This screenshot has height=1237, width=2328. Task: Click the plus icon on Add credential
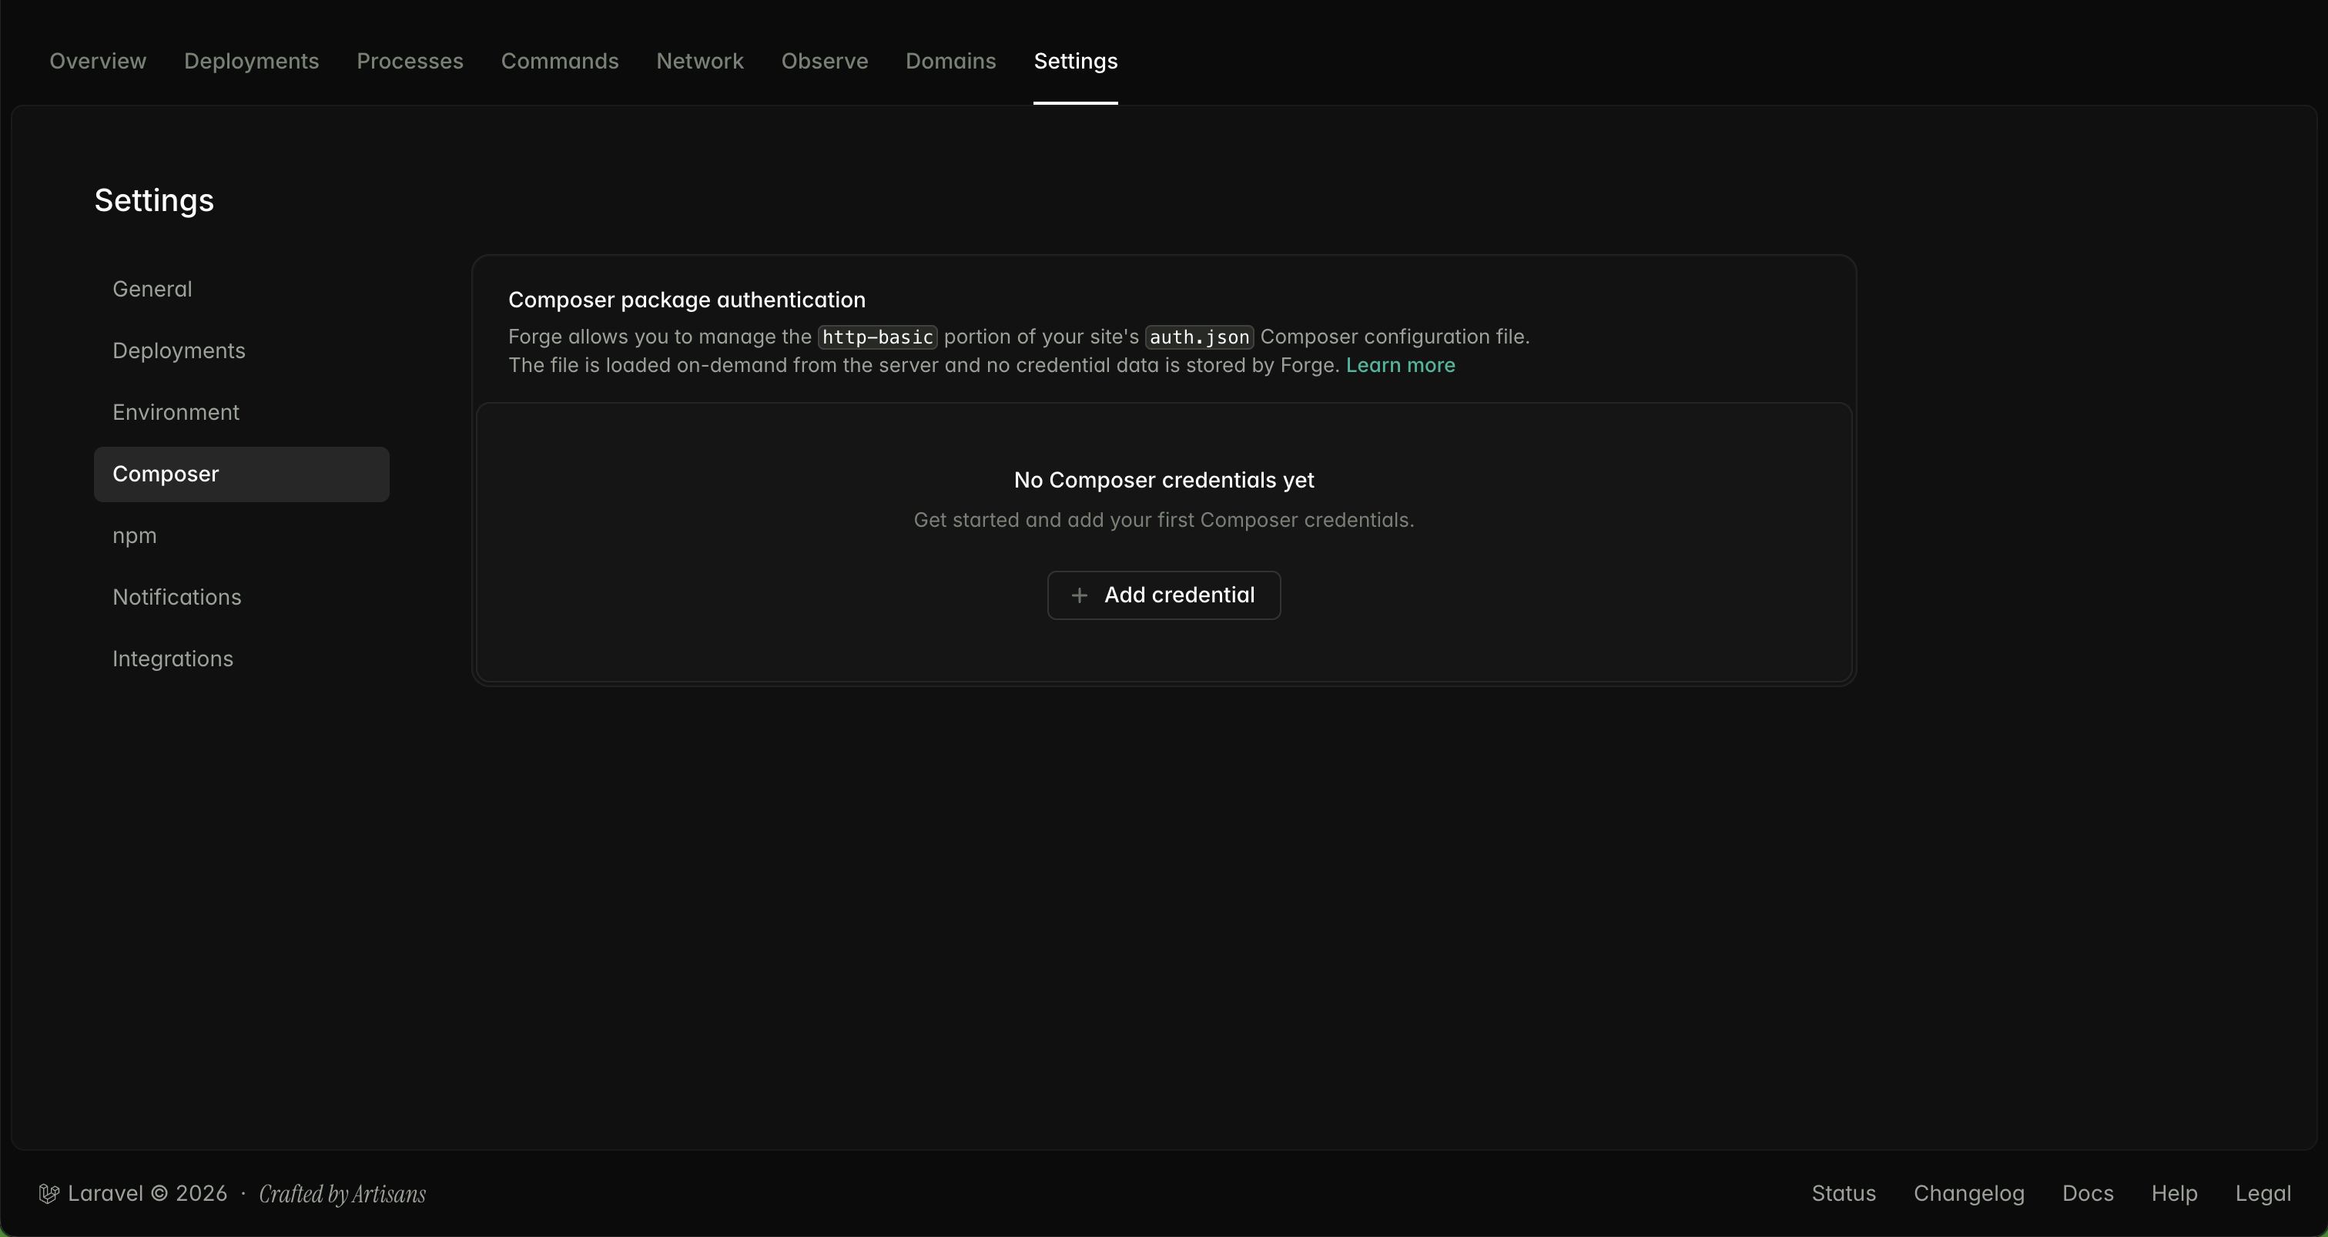(x=1079, y=595)
